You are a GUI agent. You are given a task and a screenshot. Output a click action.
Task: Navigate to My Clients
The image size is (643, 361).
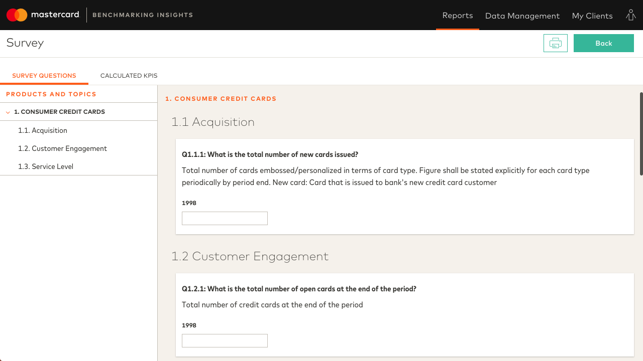click(592, 16)
